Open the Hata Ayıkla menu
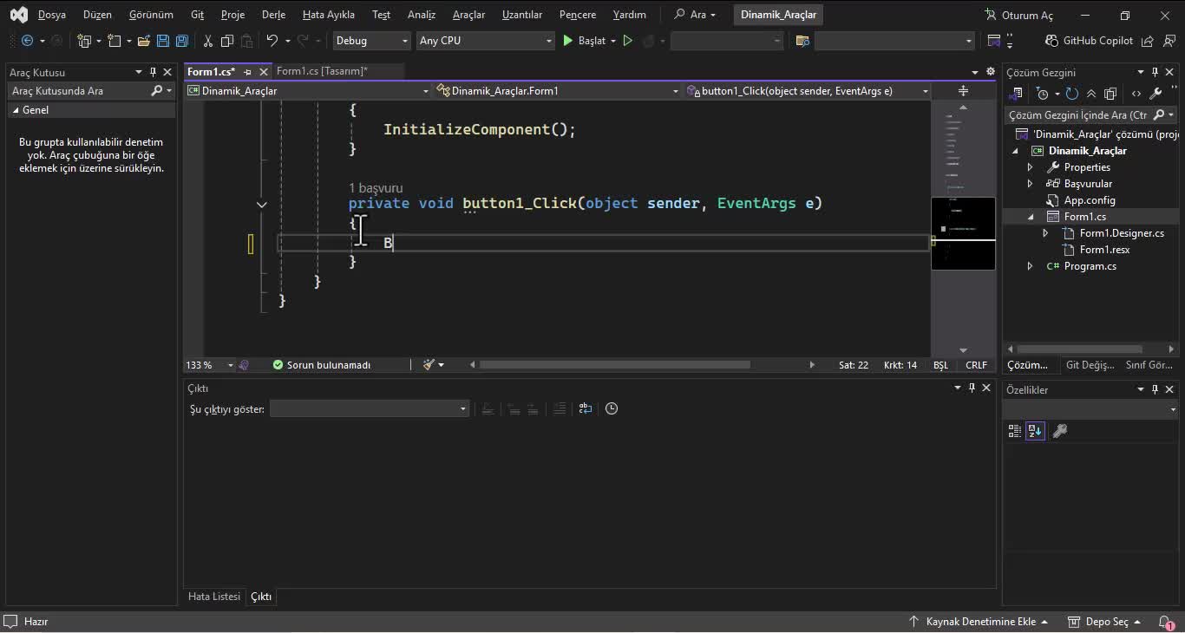This screenshot has width=1185, height=633. click(328, 15)
